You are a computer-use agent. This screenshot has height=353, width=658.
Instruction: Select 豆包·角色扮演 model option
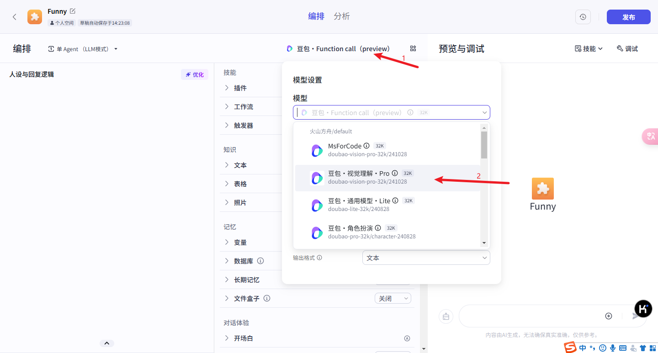coord(387,232)
